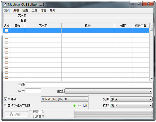Screen dimensions: 156x122
Task: Click the track list scroll down arrow
Action: [152, 79]
